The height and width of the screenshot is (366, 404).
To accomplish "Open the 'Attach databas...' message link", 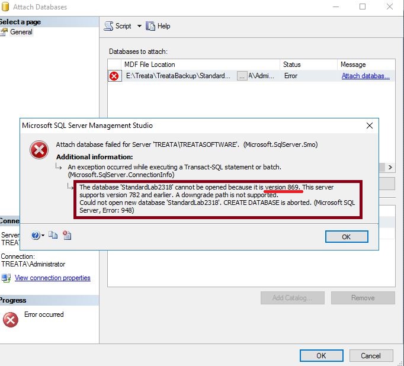I will 365,76.
